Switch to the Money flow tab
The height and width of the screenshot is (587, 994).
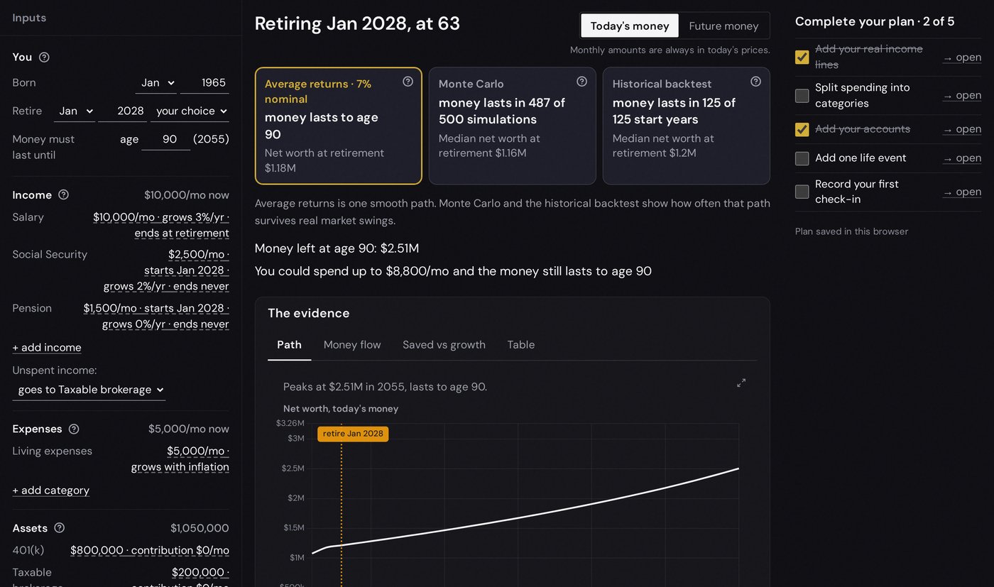[352, 345]
